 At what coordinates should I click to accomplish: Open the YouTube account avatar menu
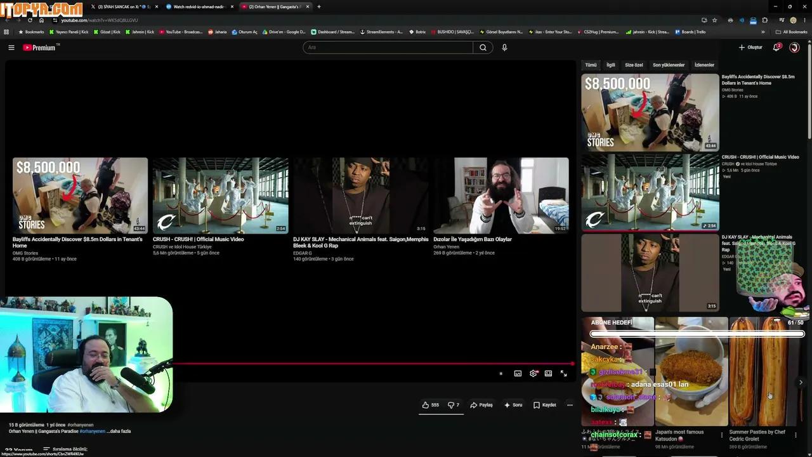794,48
